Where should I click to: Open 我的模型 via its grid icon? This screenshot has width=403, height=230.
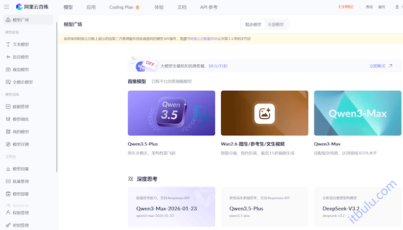click(8, 132)
